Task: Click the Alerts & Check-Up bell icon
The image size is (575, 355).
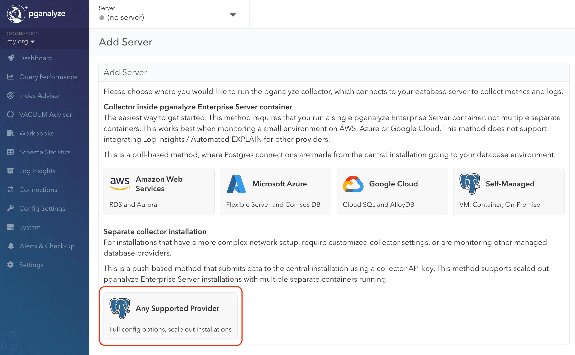Action: tap(11, 246)
